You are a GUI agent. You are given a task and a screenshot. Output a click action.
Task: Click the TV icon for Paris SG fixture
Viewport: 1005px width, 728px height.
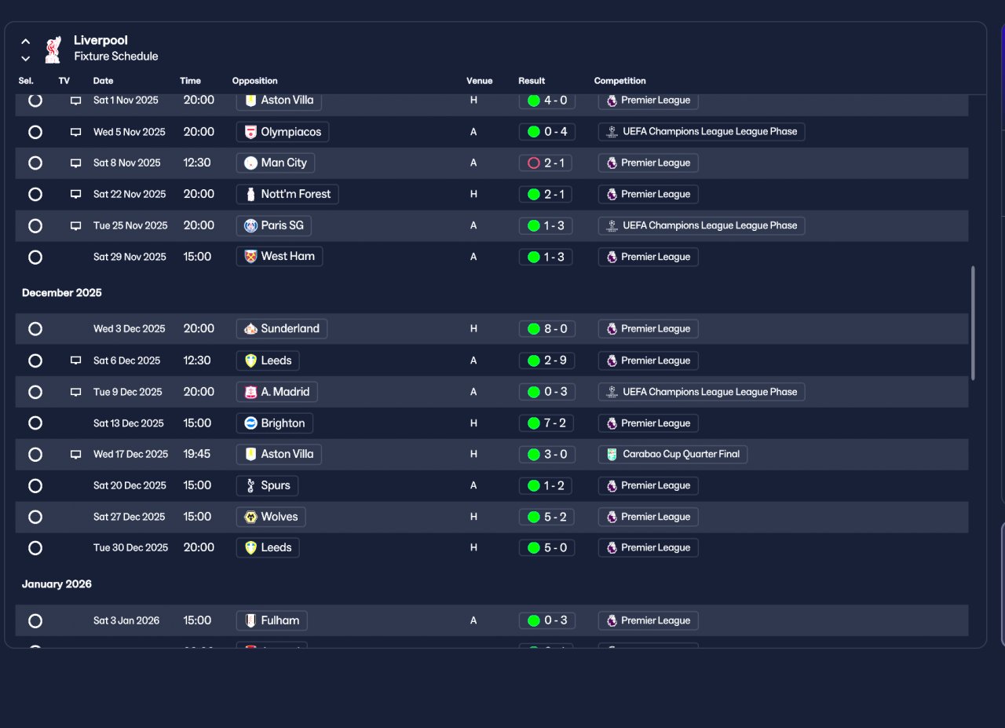point(76,226)
